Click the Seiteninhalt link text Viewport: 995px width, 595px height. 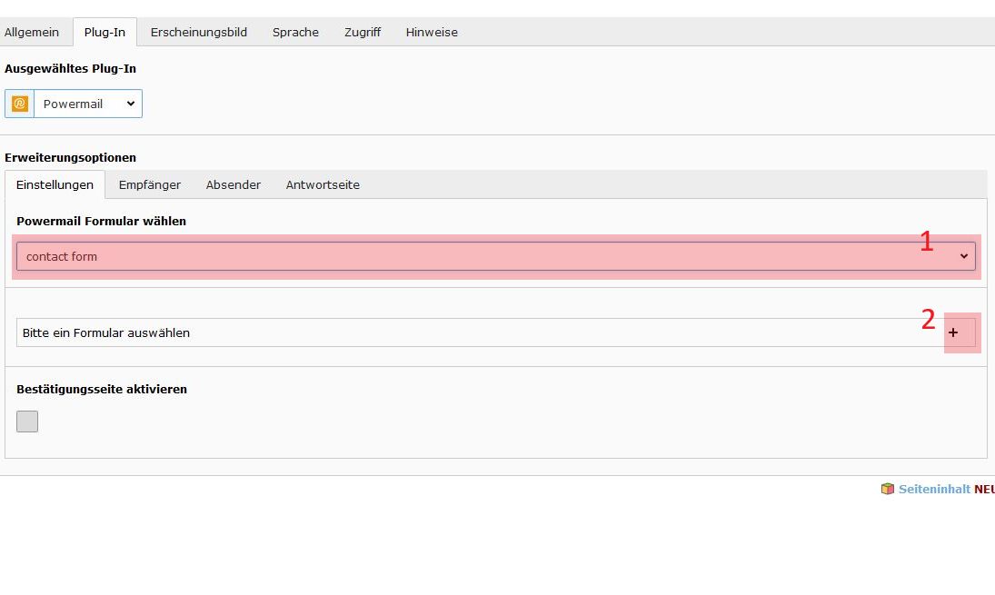pos(934,489)
